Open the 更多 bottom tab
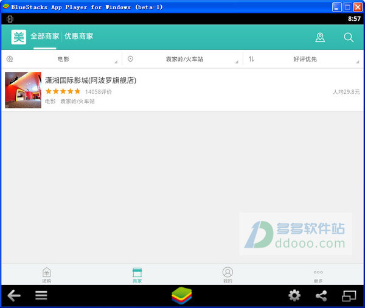 [318, 276]
